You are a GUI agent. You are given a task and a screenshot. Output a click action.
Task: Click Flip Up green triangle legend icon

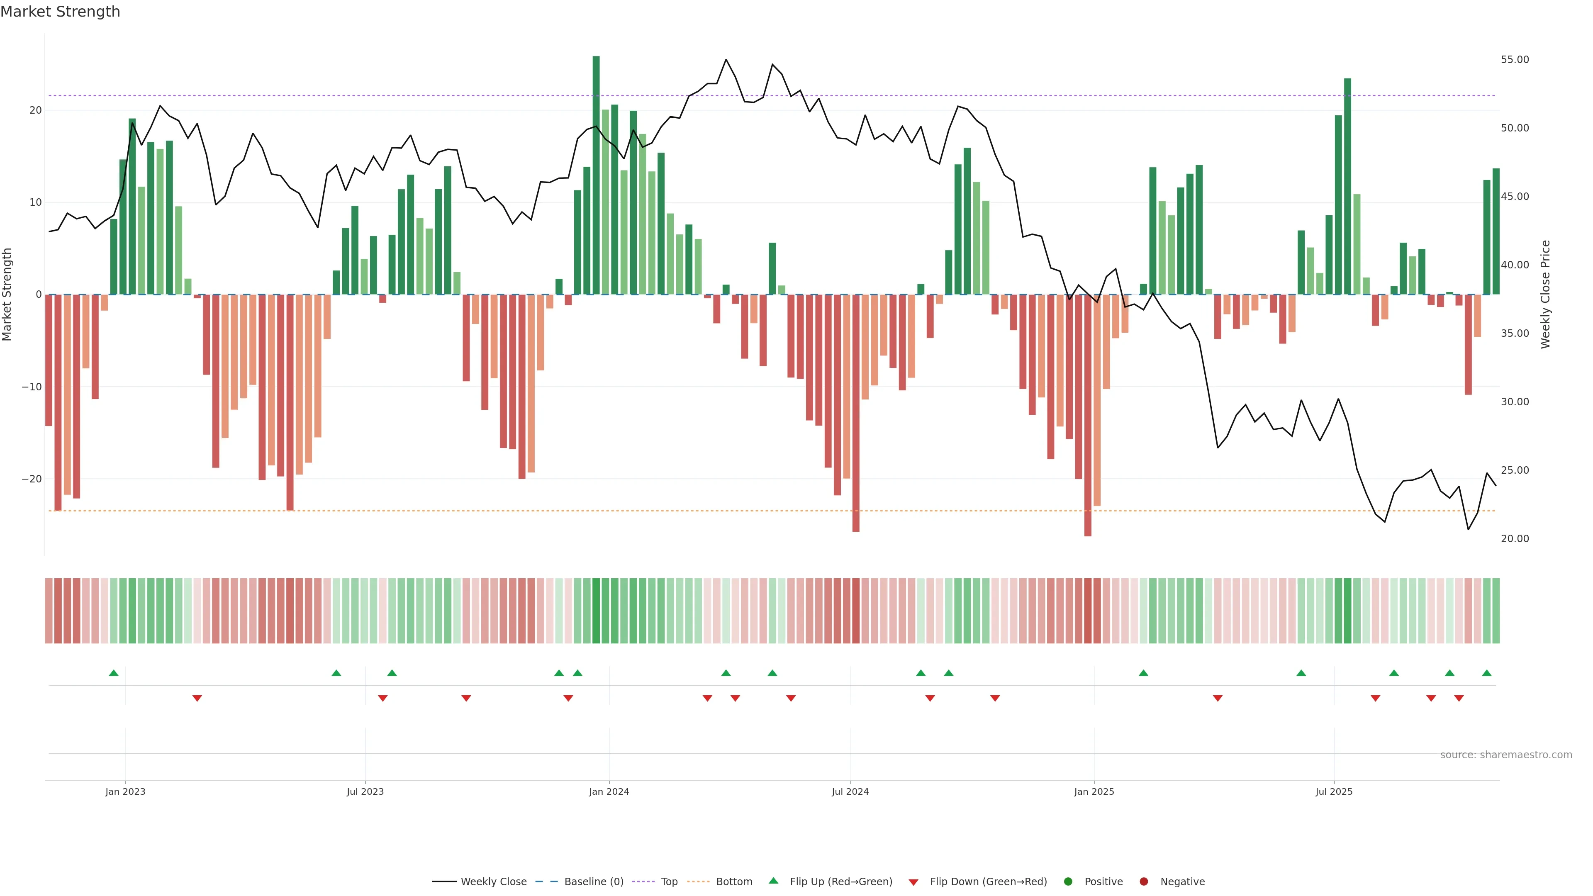click(773, 881)
